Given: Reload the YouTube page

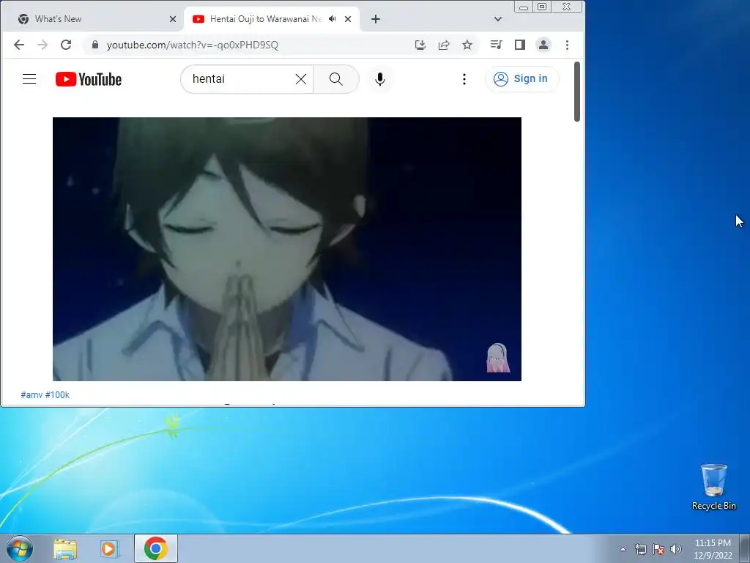Looking at the screenshot, I should point(66,45).
